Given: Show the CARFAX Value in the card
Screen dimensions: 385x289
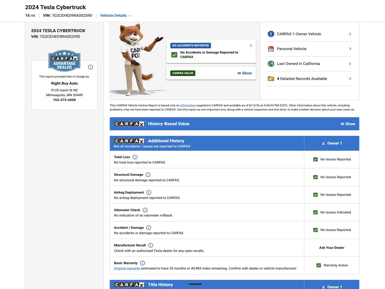Looking at the screenshot, I should coord(245,73).
